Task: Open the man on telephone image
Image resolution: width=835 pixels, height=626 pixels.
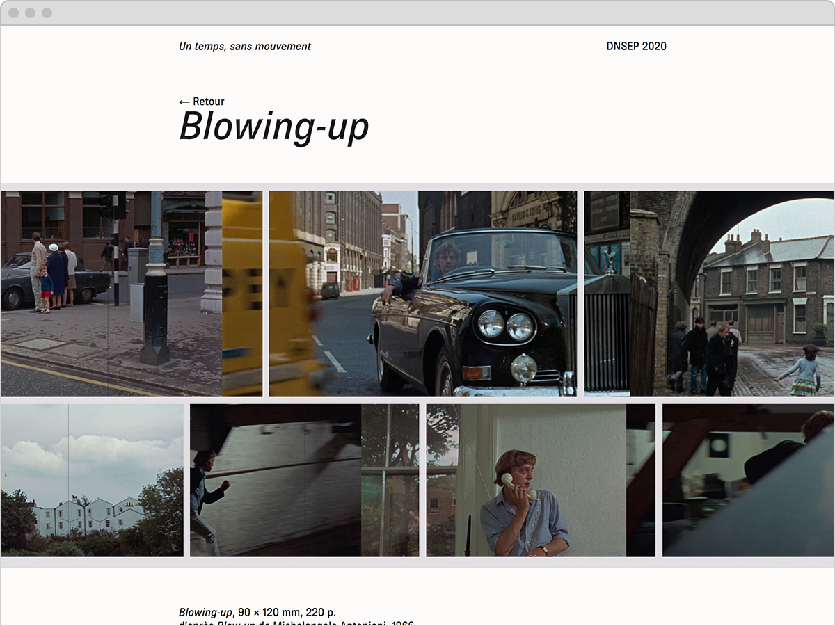Action: (x=541, y=481)
